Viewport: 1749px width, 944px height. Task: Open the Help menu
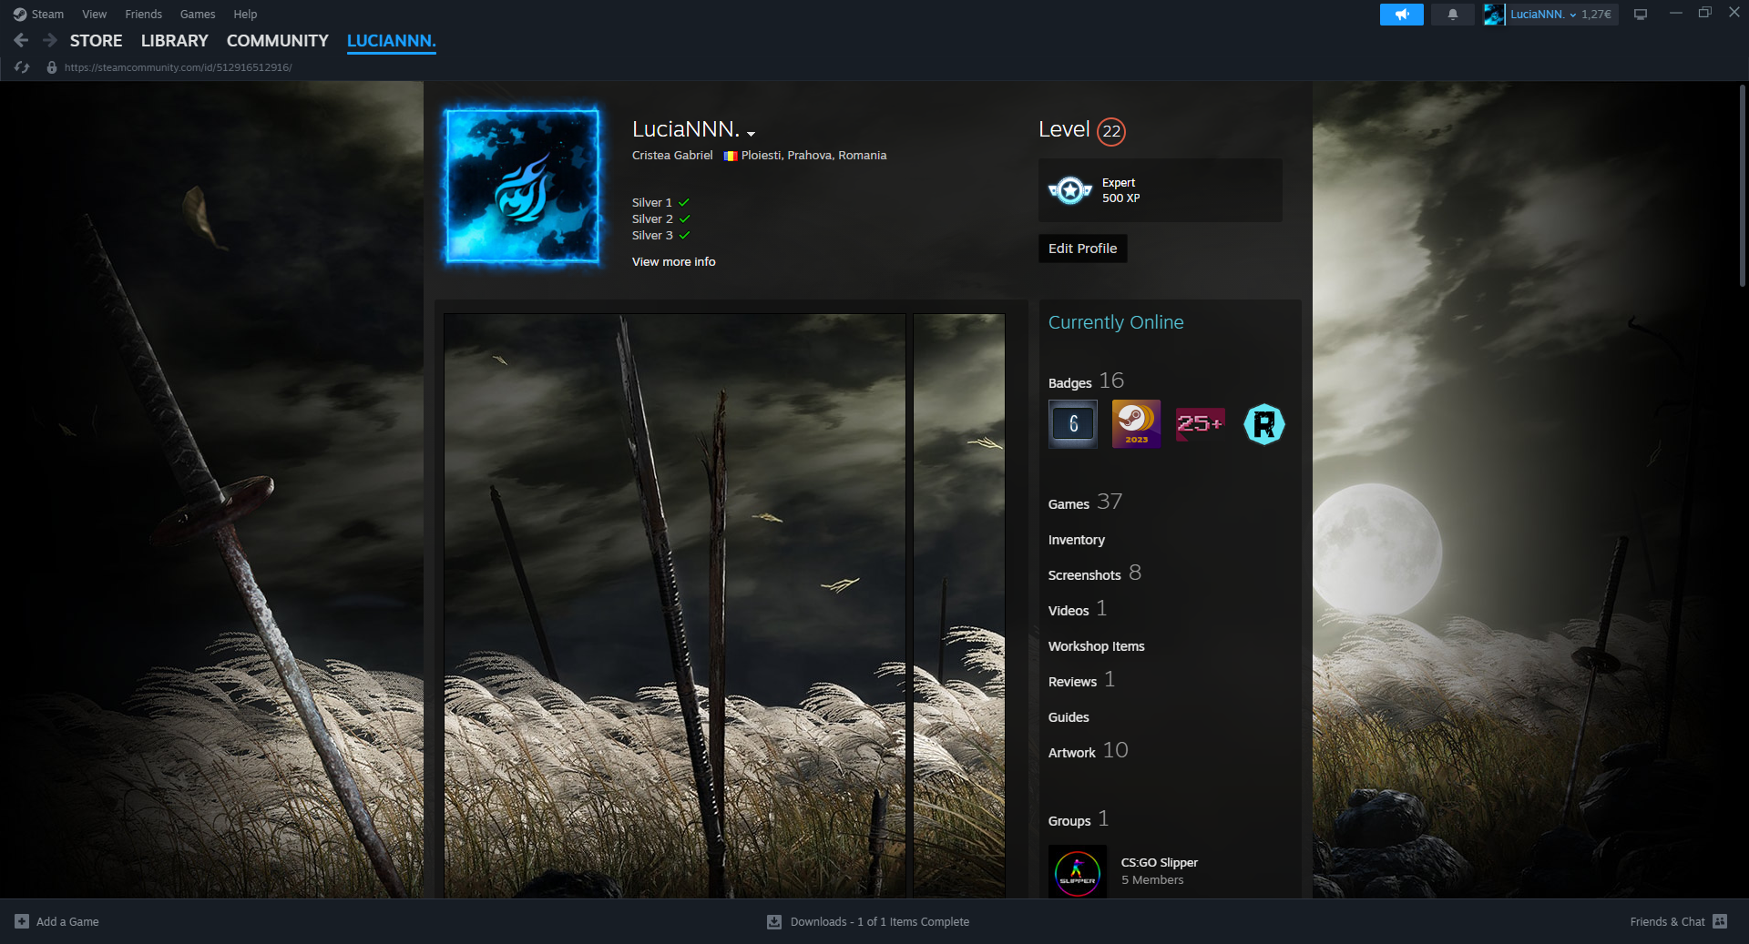coord(245,15)
